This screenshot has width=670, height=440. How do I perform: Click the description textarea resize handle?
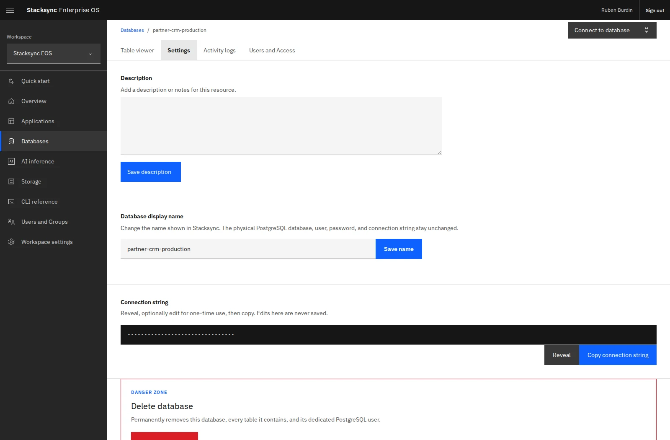pyautogui.click(x=440, y=153)
